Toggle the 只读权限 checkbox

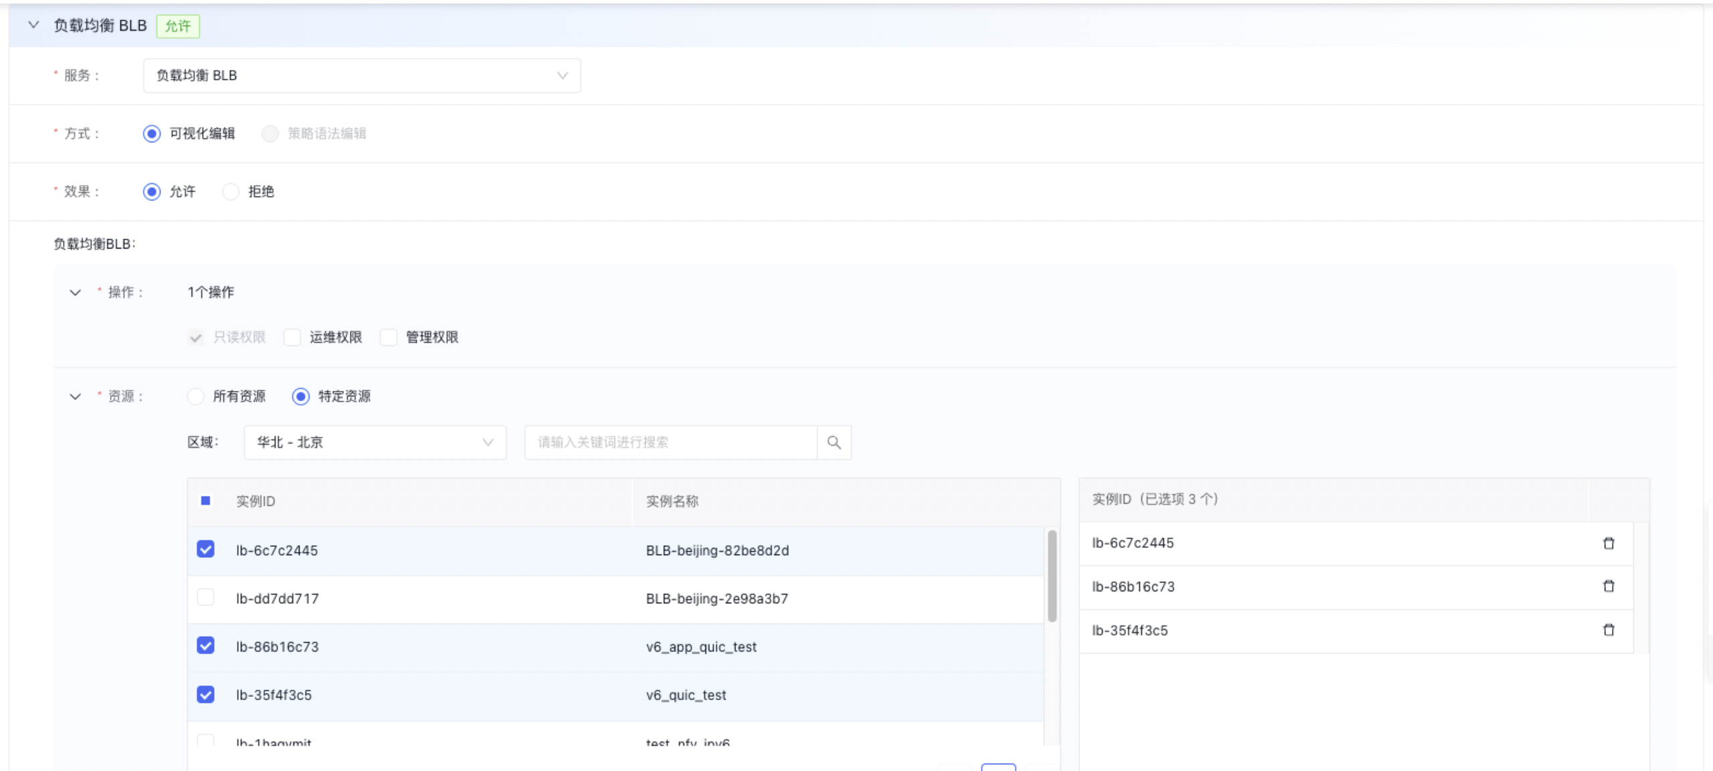point(195,337)
